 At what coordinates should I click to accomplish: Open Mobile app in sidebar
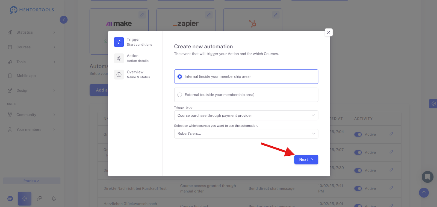tap(26, 76)
